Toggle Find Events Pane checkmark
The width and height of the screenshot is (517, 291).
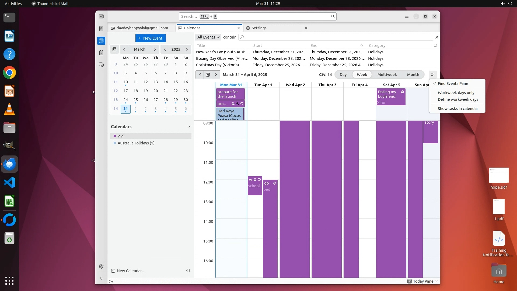pyautogui.click(x=453, y=84)
